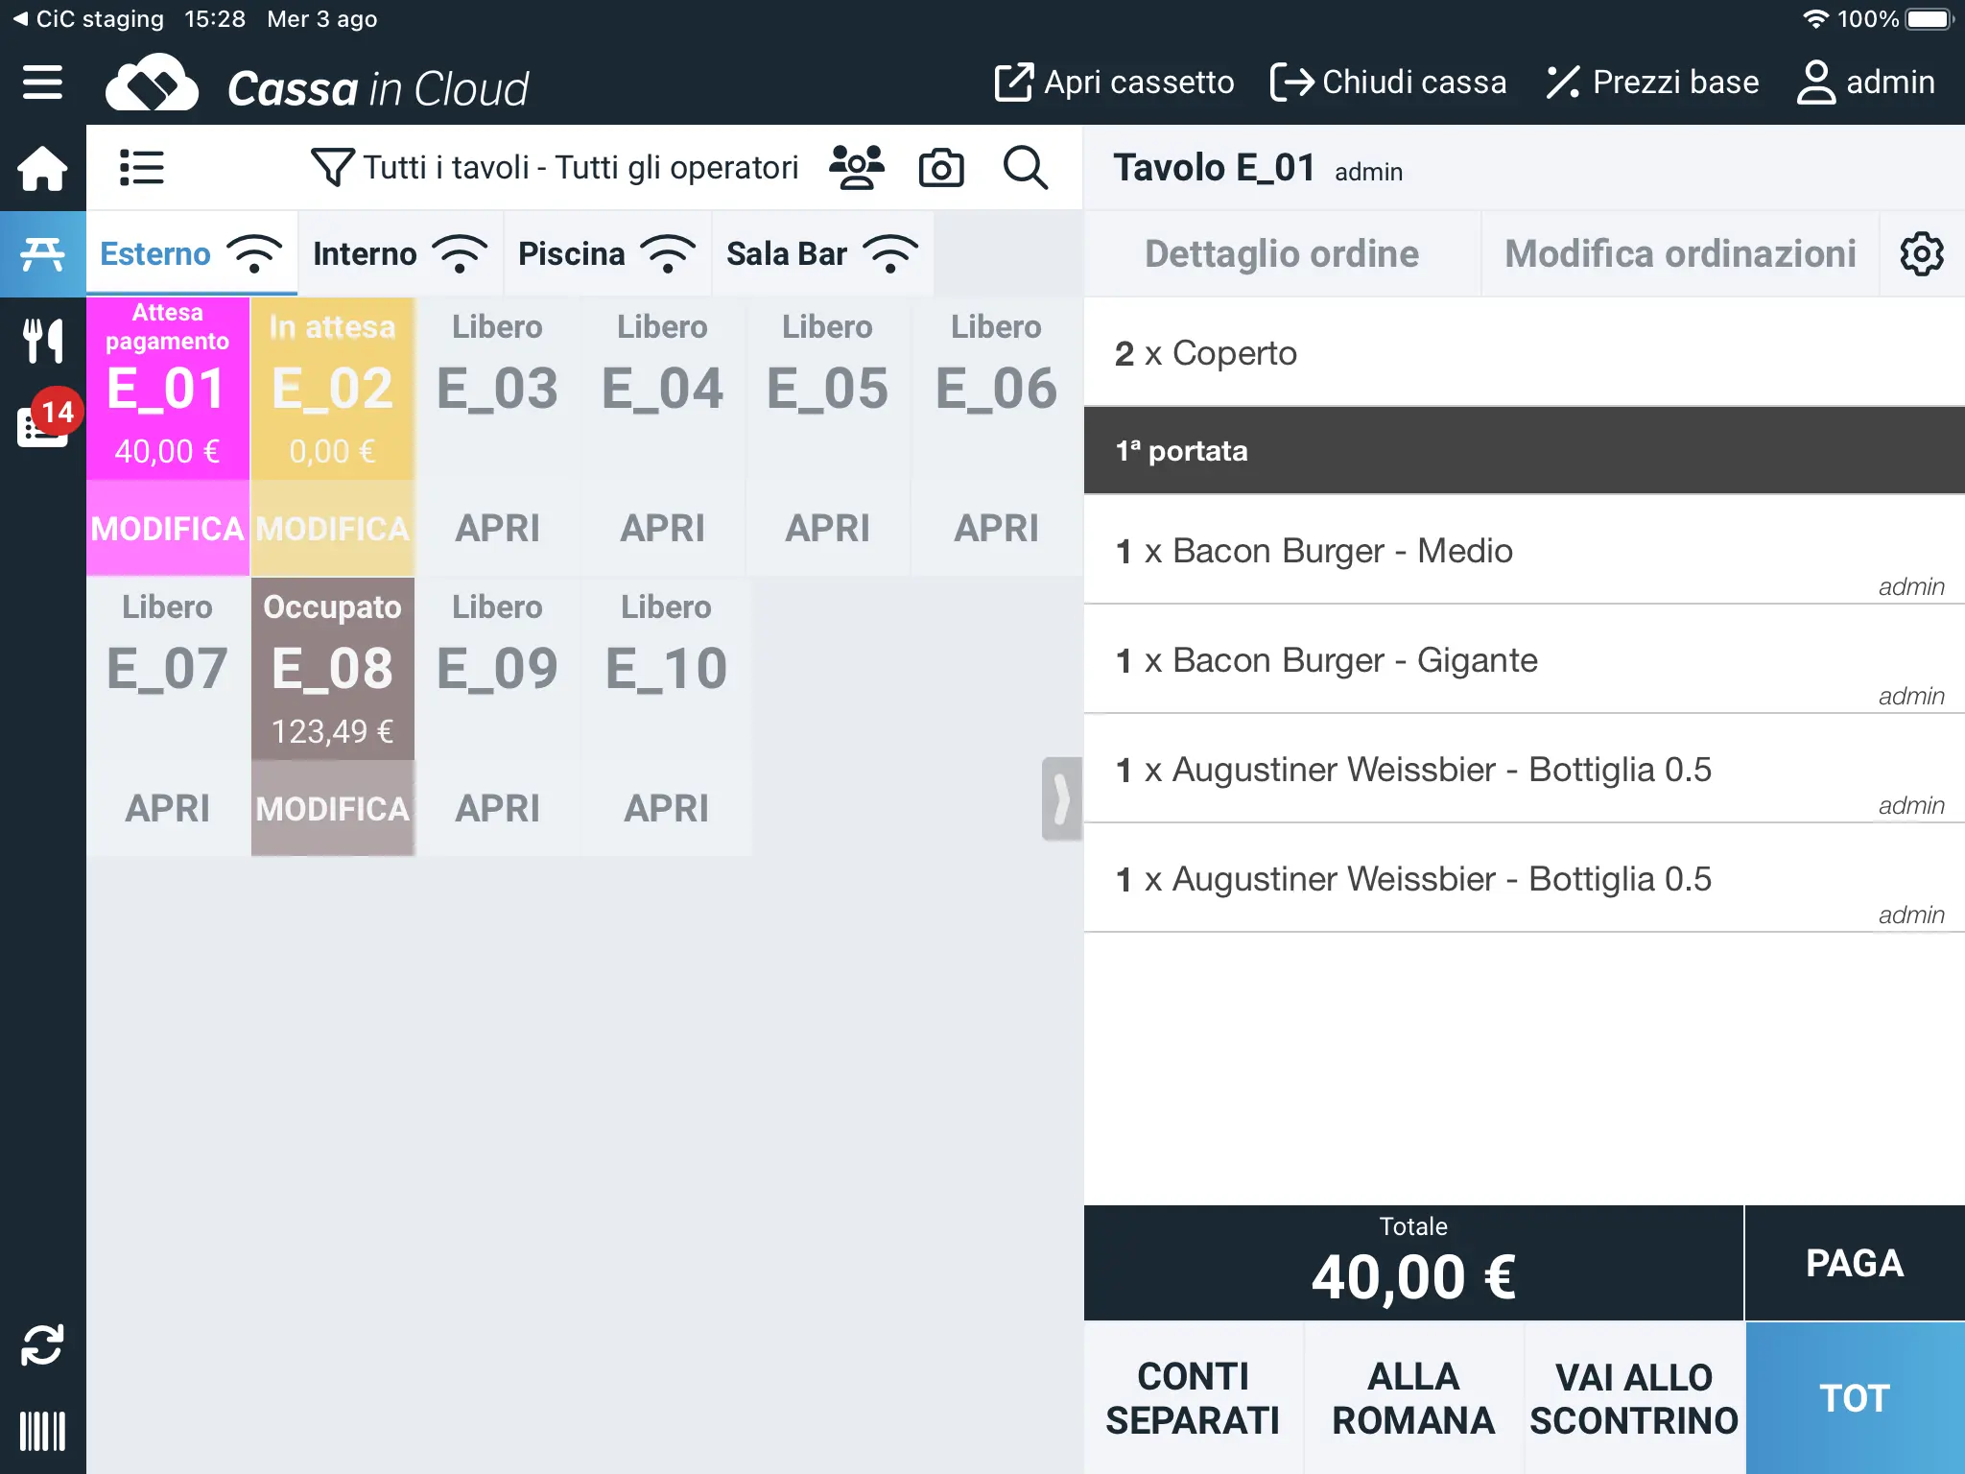Open the operators group icon
This screenshot has height=1474, width=1965.
857,168
